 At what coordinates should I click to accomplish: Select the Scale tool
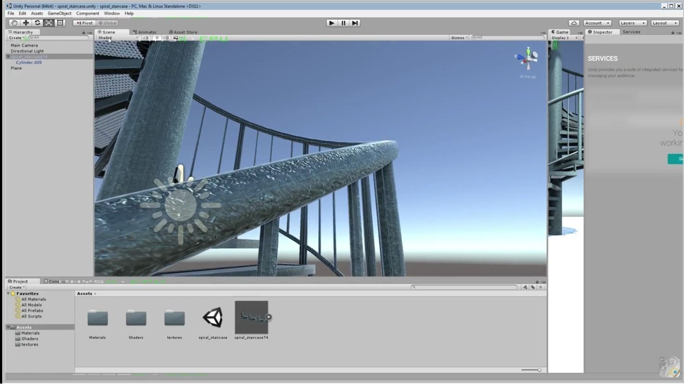coord(48,23)
